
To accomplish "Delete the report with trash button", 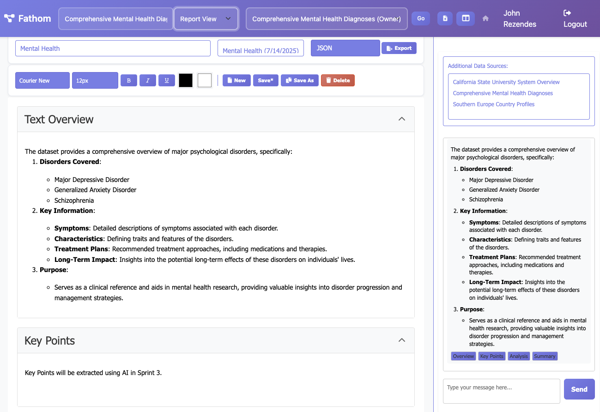I will [x=338, y=80].
